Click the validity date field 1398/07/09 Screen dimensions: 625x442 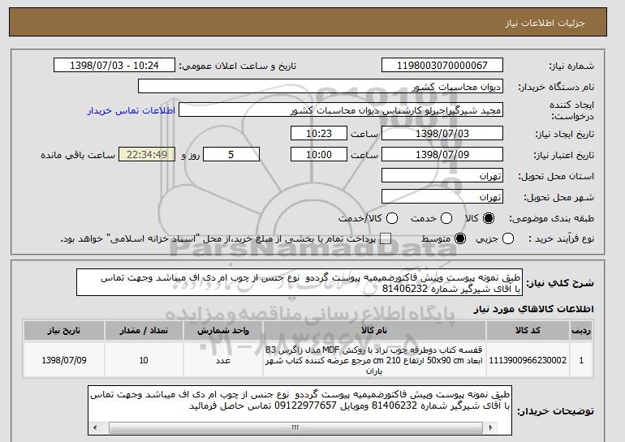tap(442, 155)
